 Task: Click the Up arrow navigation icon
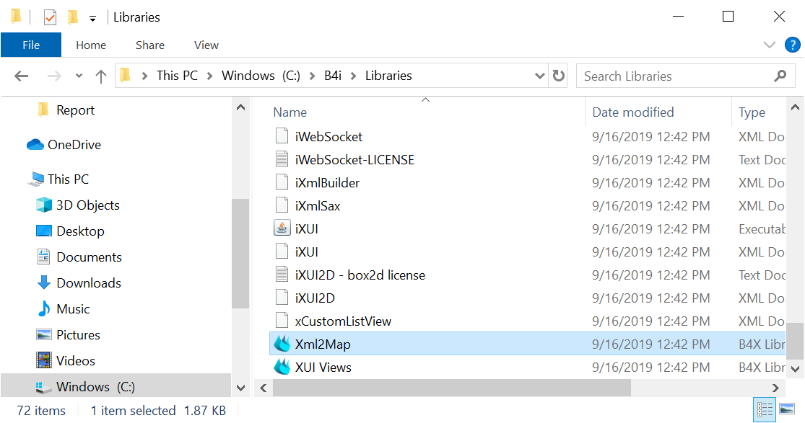(x=101, y=76)
